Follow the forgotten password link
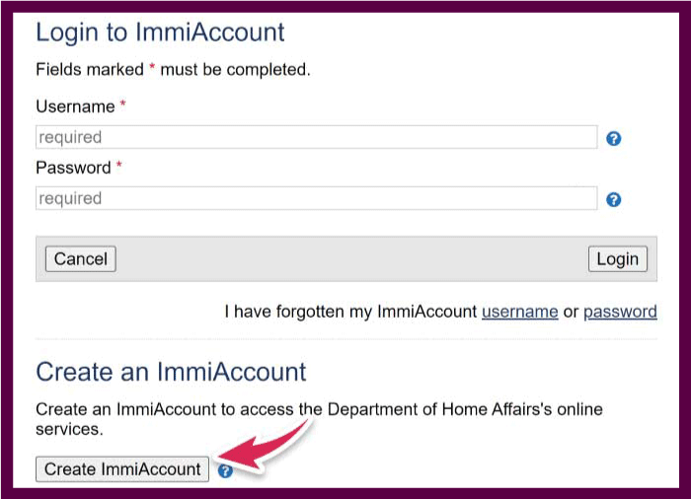The width and height of the screenshot is (691, 499). tap(620, 312)
